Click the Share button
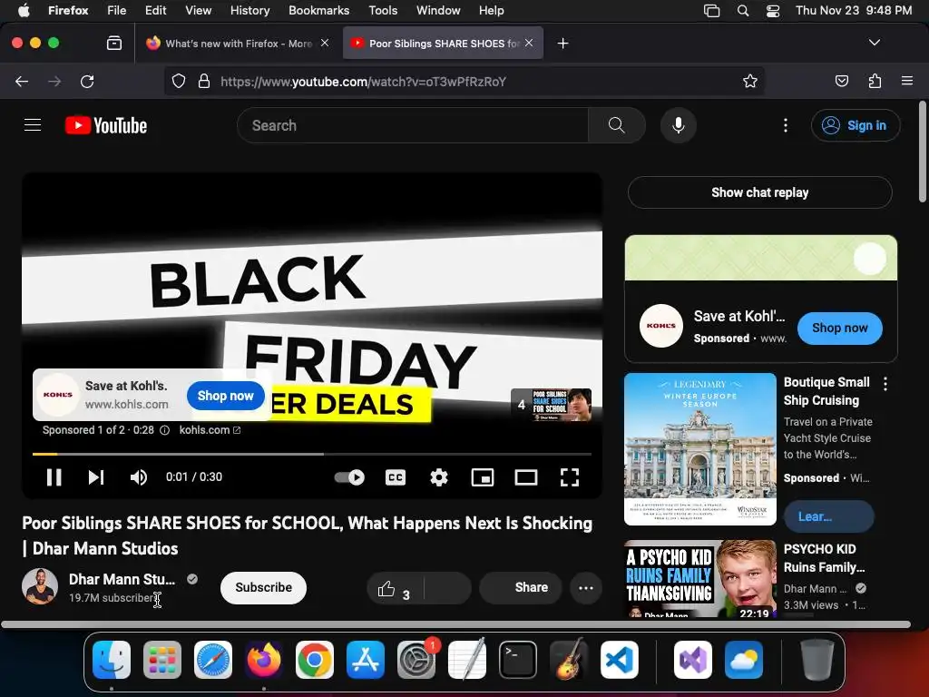 pos(520,588)
